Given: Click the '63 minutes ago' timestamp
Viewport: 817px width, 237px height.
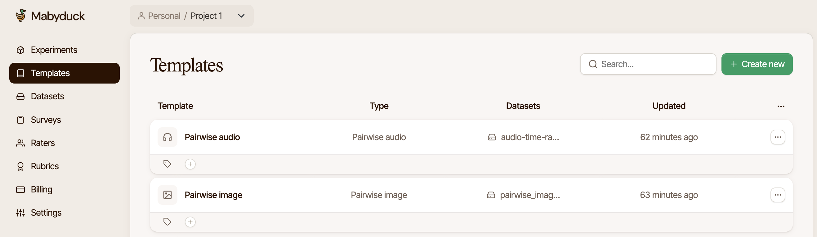Looking at the screenshot, I should (669, 195).
